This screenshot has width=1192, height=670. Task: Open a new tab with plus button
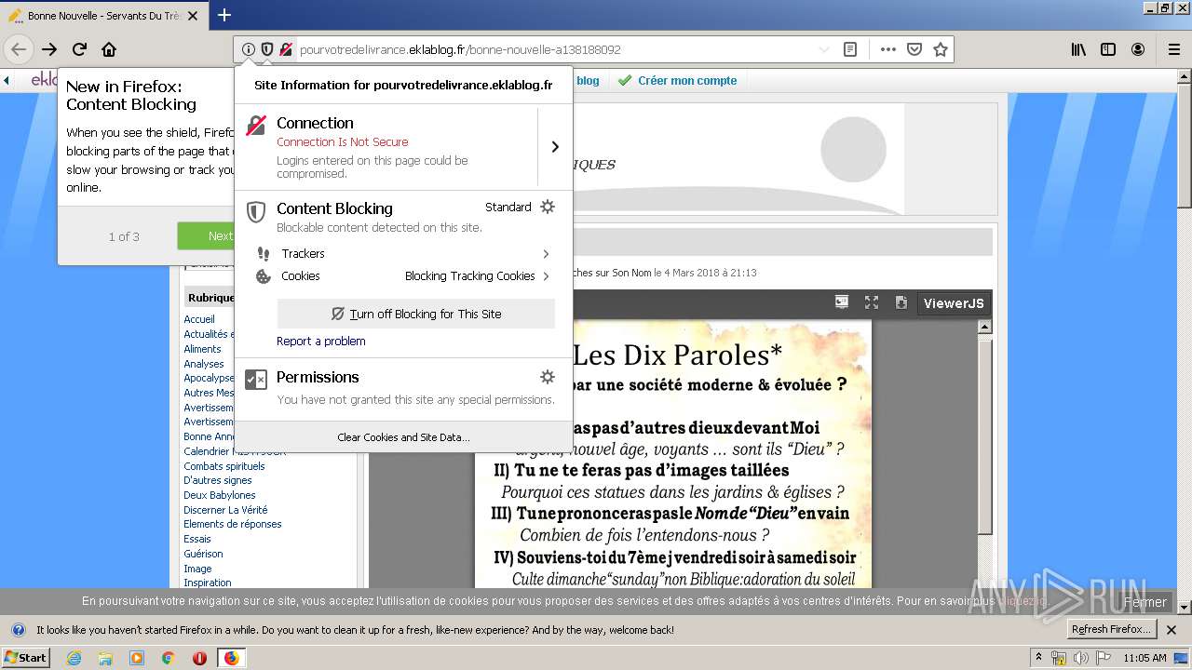[224, 15]
